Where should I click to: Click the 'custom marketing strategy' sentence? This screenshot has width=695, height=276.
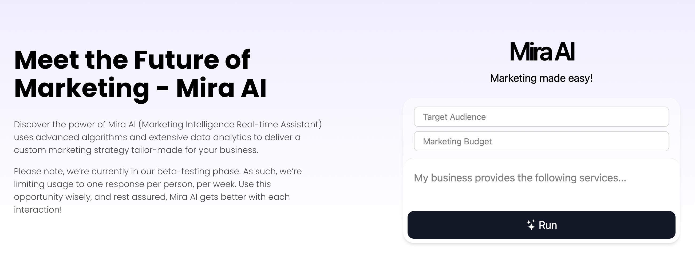pyautogui.click(x=136, y=150)
